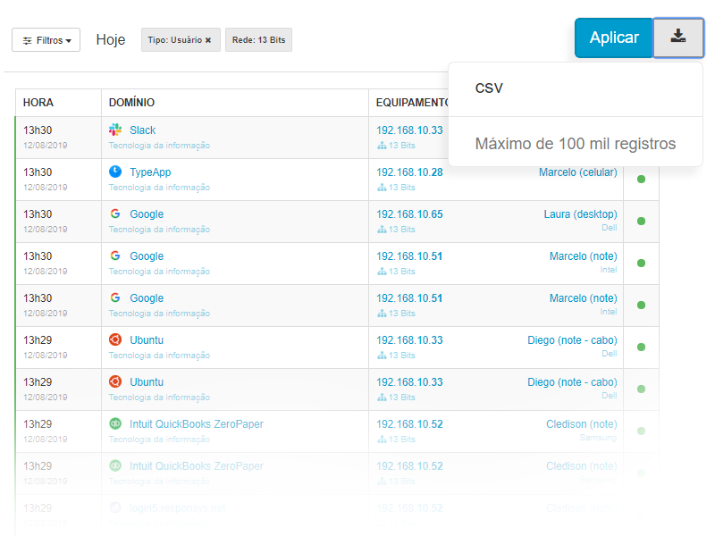
Task: Select CSV from export menu
Action: click(x=489, y=88)
